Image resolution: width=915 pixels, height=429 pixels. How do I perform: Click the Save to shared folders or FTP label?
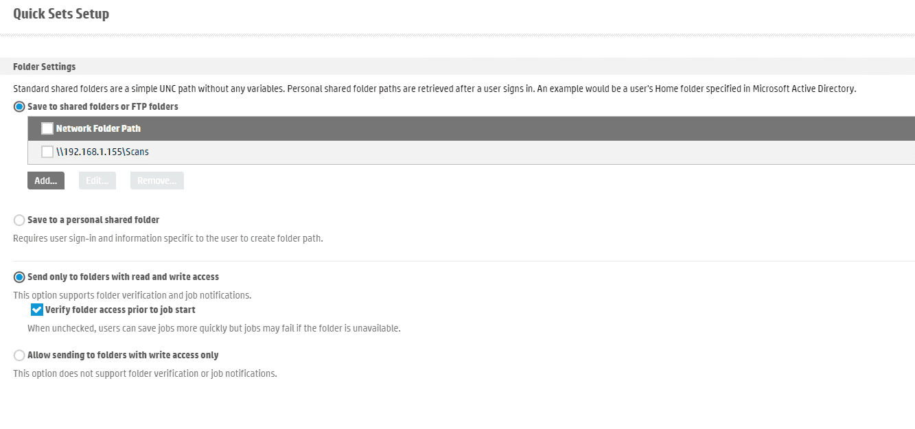pos(103,107)
